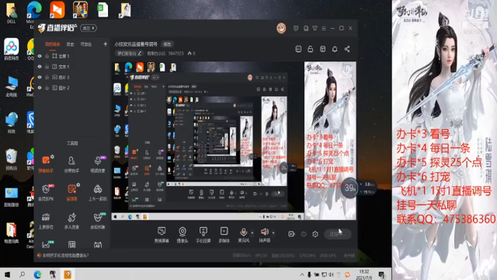Click the layout grid icon above the preview
The height and width of the screenshot is (280, 497).
pyautogui.click(x=323, y=49)
